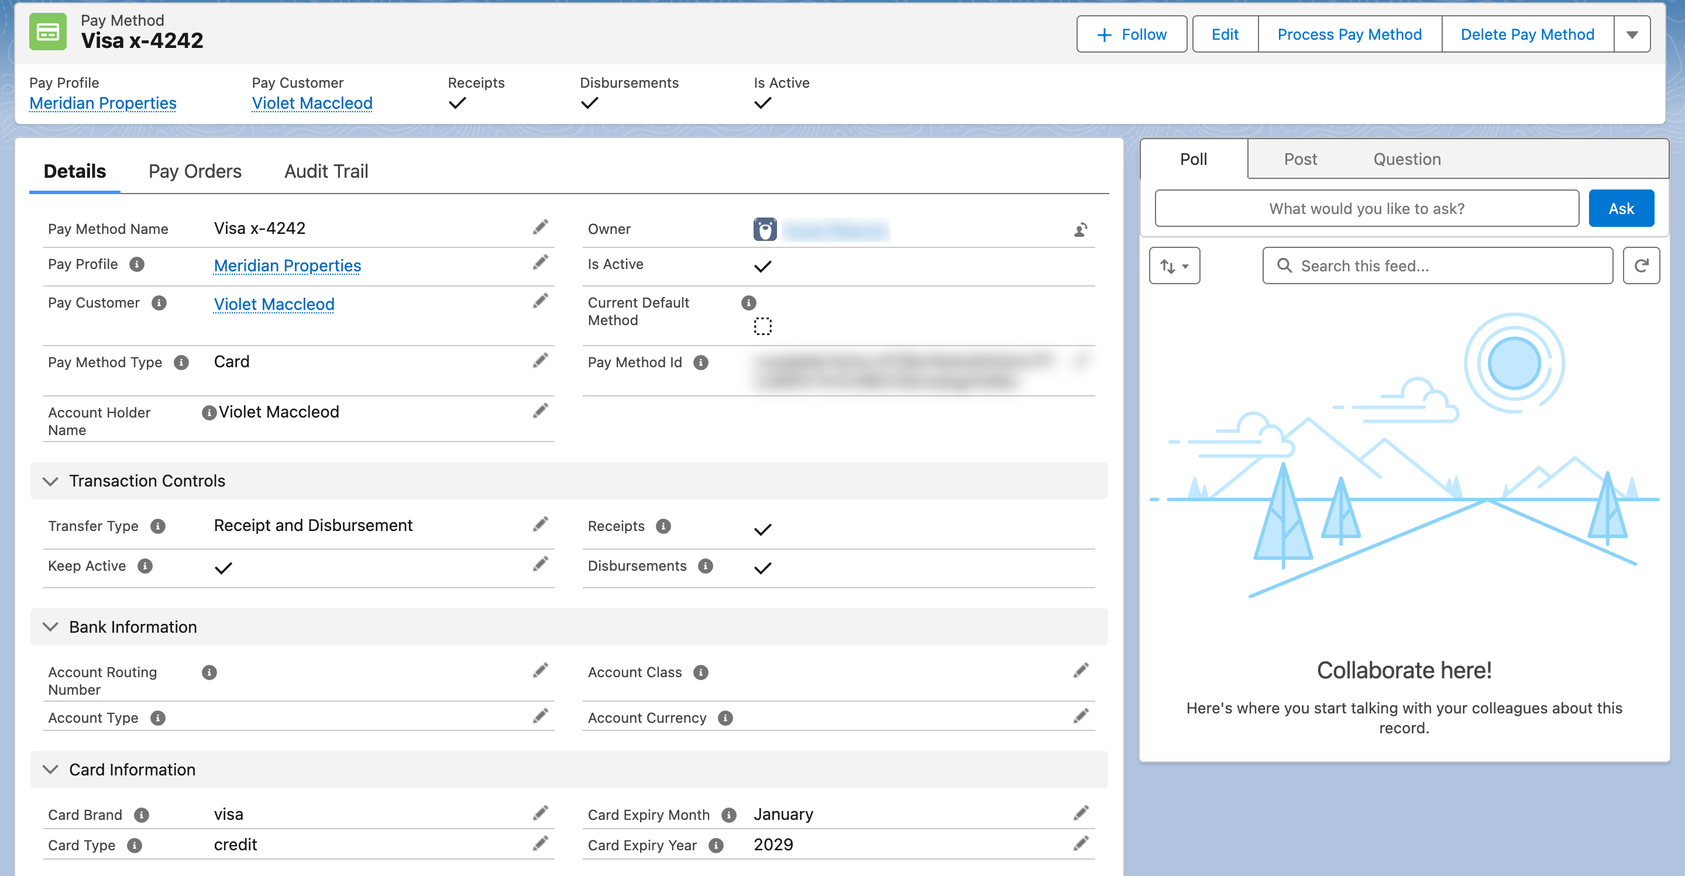Screen dimensions: 1685x876
Task: Edit Pay Method Name pencil icon
Action: [x=540, y=227]
